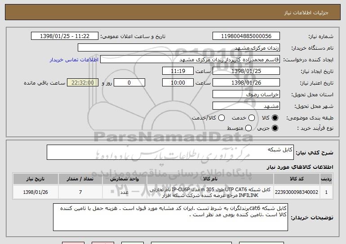The image size is (346, 244).
Task: Click row number 1 cell
Action: 326,192
